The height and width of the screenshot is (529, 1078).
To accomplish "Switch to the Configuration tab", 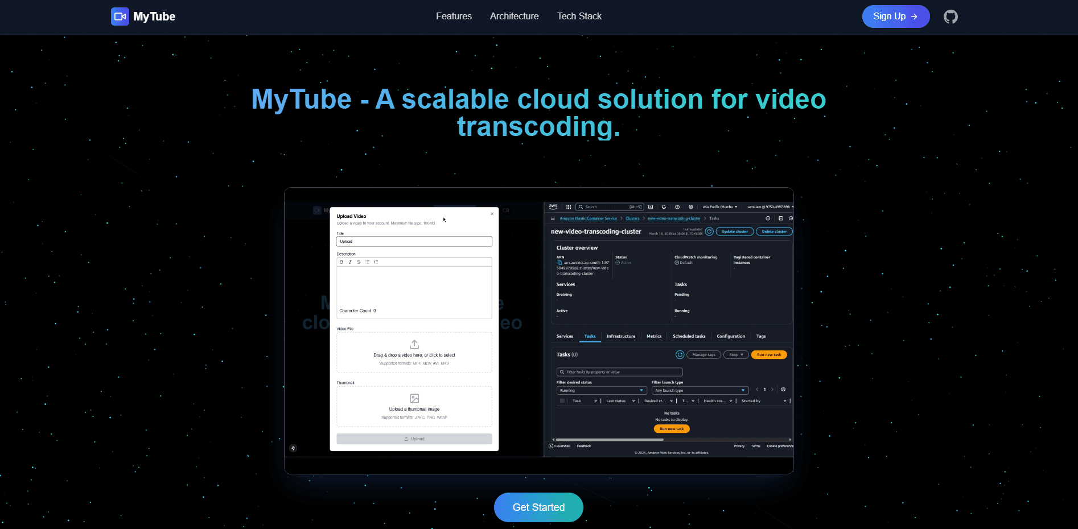I will click(731, 336).
